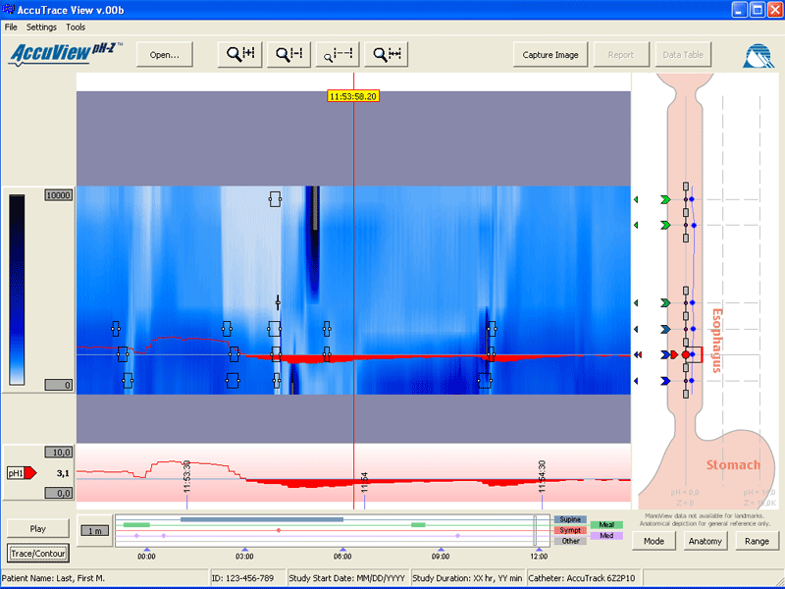Toggle the Trace/Contour view button
Viewport: 785px width, 589px height.
click(x=38, y=554)
